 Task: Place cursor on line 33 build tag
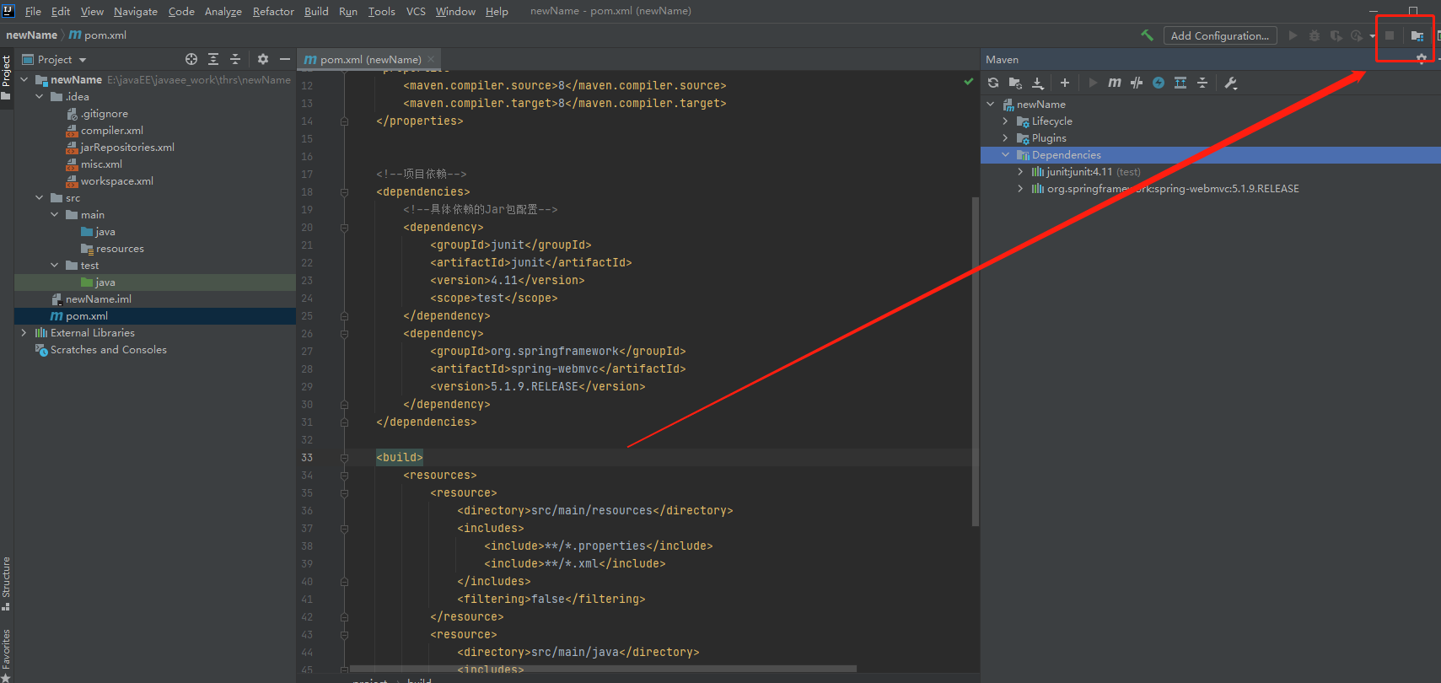click(400, 458)
